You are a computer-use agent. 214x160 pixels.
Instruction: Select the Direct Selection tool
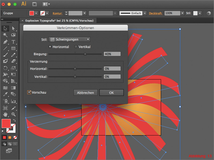coord(13,29)
